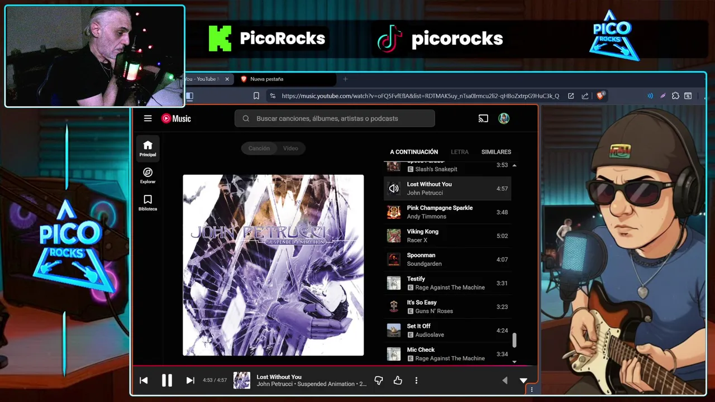Click the browser URL address bar
This screenshot has width=715, height=402.
coord(420,96)
